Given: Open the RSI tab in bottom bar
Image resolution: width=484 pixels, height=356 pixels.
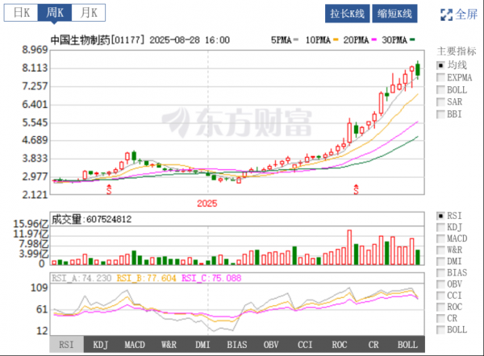Looking at the screenshot, I should click(66, 344).
